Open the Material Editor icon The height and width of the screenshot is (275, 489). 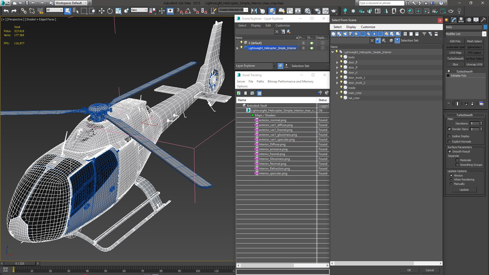click(x=308, y=11)
